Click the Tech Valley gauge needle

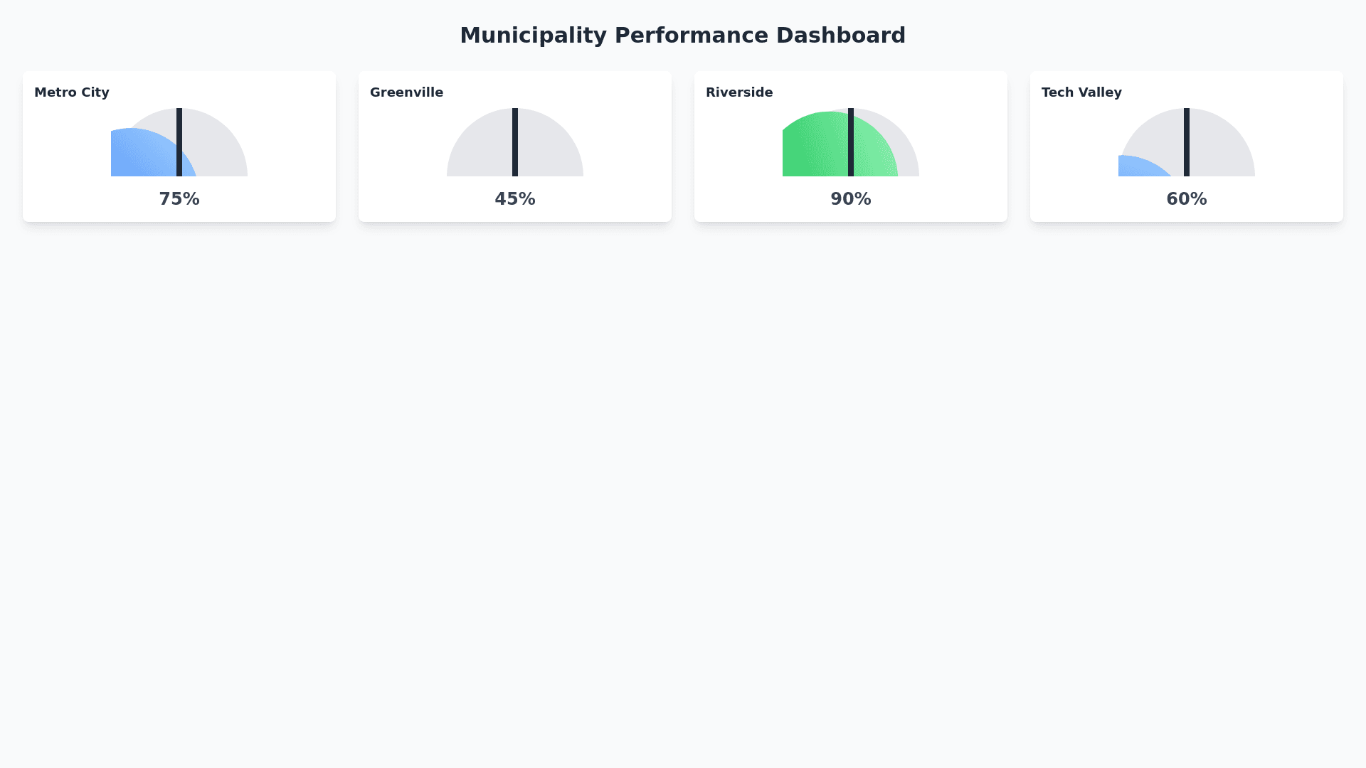point(1187,142)
